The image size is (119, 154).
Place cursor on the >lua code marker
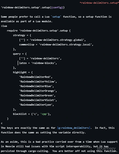coord(4,26)
